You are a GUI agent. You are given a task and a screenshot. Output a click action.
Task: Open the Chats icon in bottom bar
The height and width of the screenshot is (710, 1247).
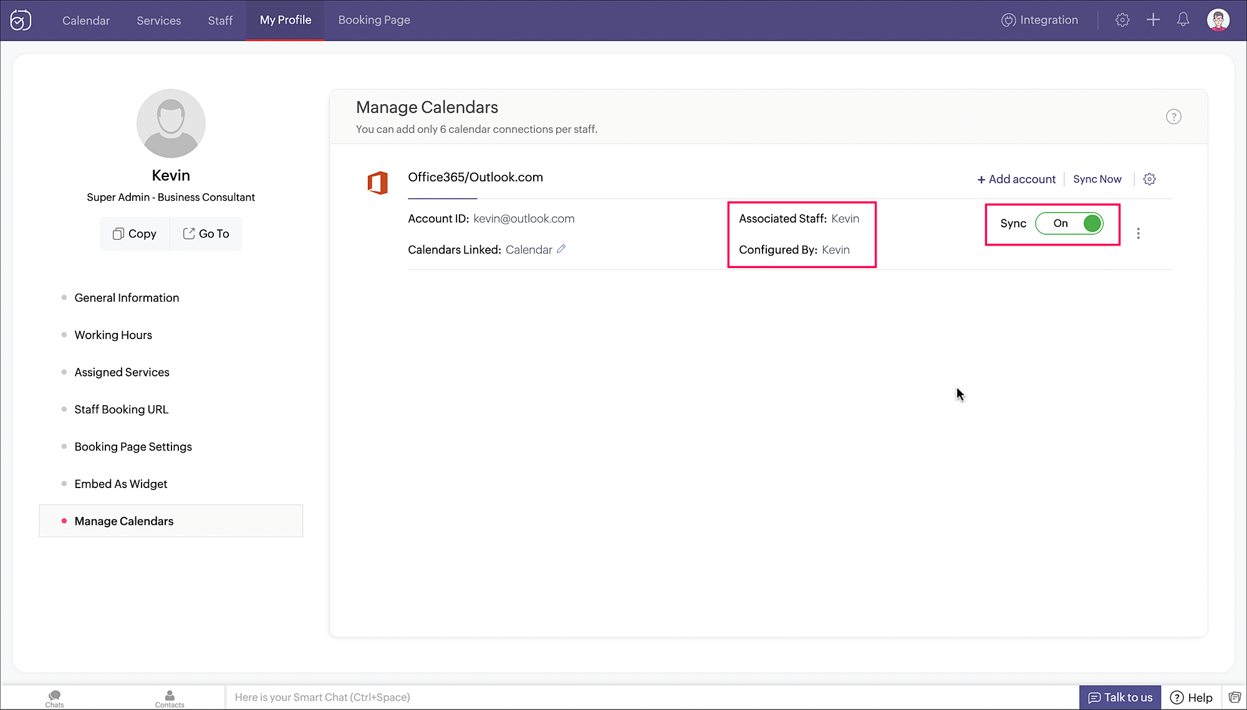54,698
